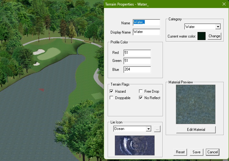This screenshot has width=229, height=161.
Task: Click the Display Name input field
Action: [147, 32]
